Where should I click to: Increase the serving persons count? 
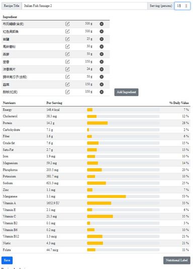[x=186, y=5]
